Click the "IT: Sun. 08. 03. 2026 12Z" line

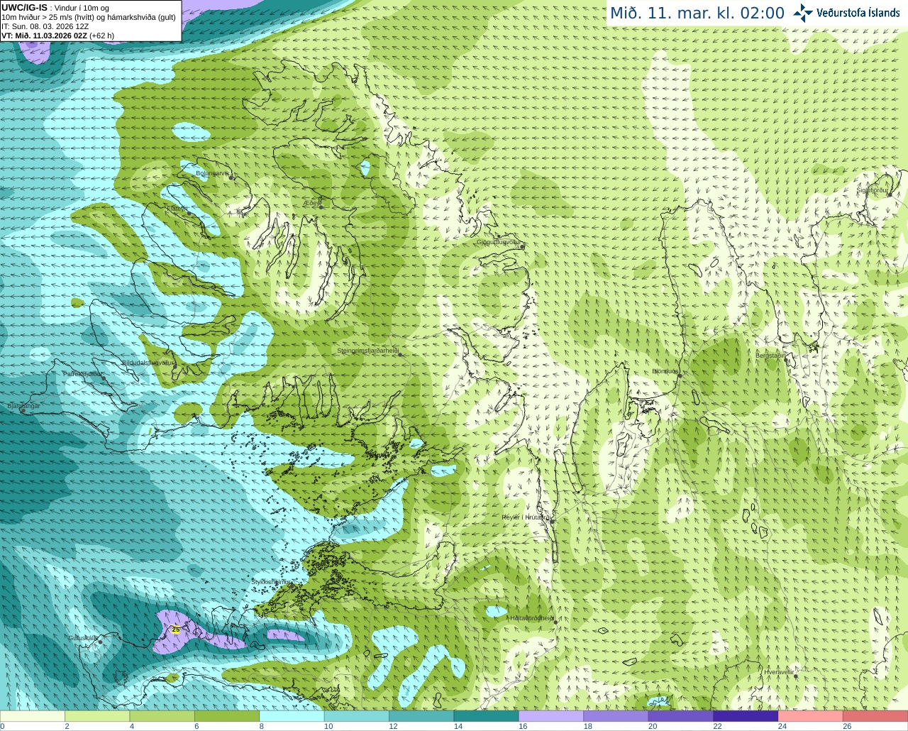click(x=45, y=26)
